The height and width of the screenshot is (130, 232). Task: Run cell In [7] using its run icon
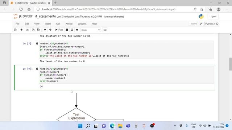[37, 43]
